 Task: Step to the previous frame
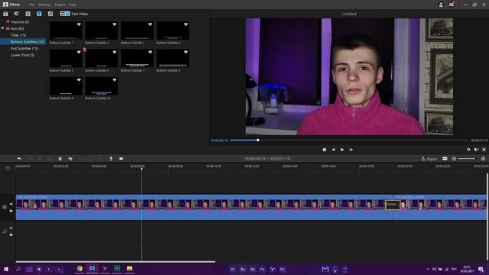click(x=333, y=150)
